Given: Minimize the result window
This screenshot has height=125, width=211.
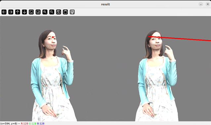Looking at the screenshot, I should click(201, 4).
